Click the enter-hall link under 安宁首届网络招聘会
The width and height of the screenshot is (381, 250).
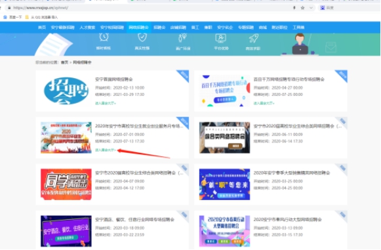pyautogui.click(x=106, y=104)
